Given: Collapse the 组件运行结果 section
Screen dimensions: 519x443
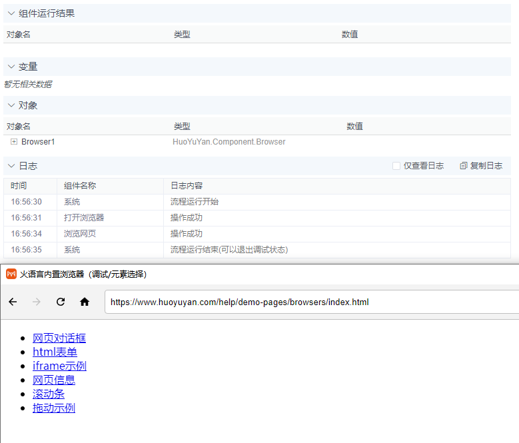Looking at the screenshot, I should (x=11, y=13).
